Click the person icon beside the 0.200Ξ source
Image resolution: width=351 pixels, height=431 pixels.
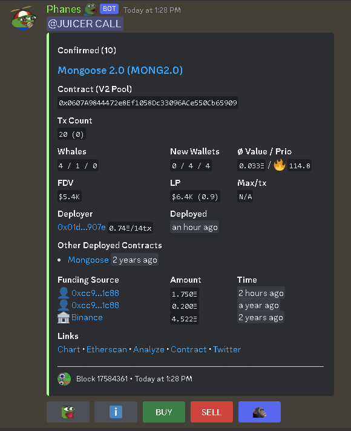64,305
